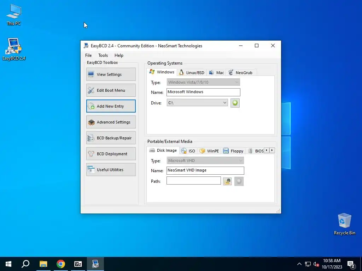Open the File menu
Image resolution: width=362 pixels, height=271 pixels.
88,55
